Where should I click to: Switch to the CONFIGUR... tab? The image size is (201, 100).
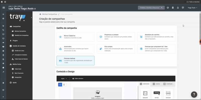coord(168,84)
